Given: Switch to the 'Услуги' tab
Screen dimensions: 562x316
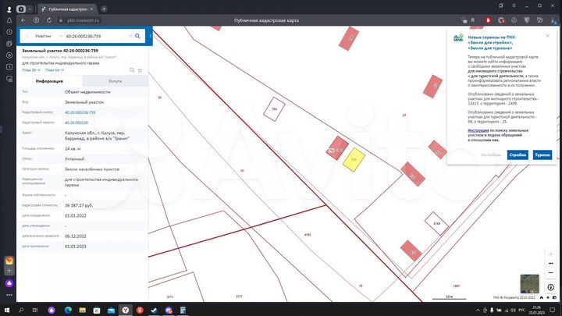Looking at the screenshot, I should (115, 81).
